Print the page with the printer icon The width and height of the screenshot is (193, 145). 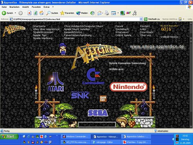pos(107,13)
